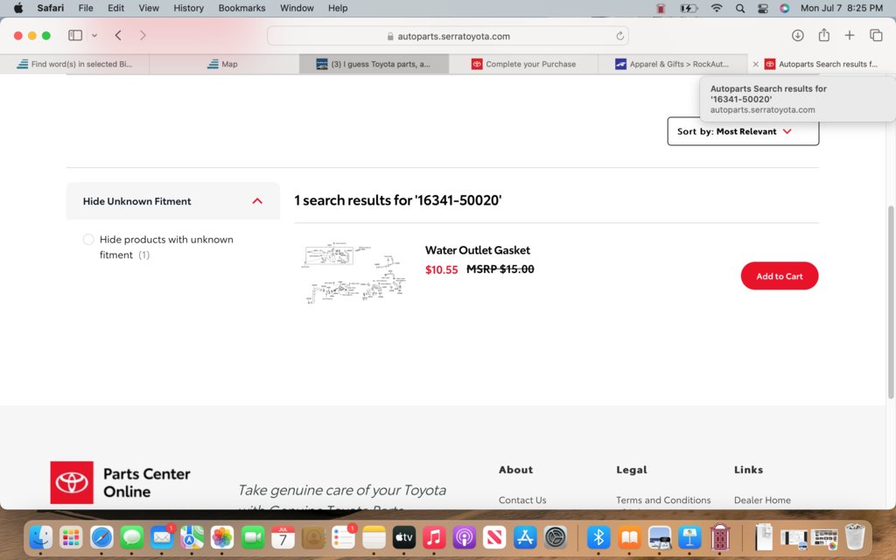Reload the current page
Viewport: 896px width, 560px height.
tap(620, 36)
